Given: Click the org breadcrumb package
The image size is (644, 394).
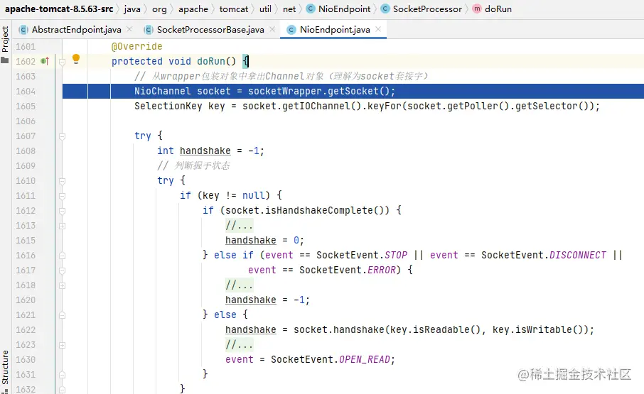Looking at the screenshot, I should click(159, 9).
